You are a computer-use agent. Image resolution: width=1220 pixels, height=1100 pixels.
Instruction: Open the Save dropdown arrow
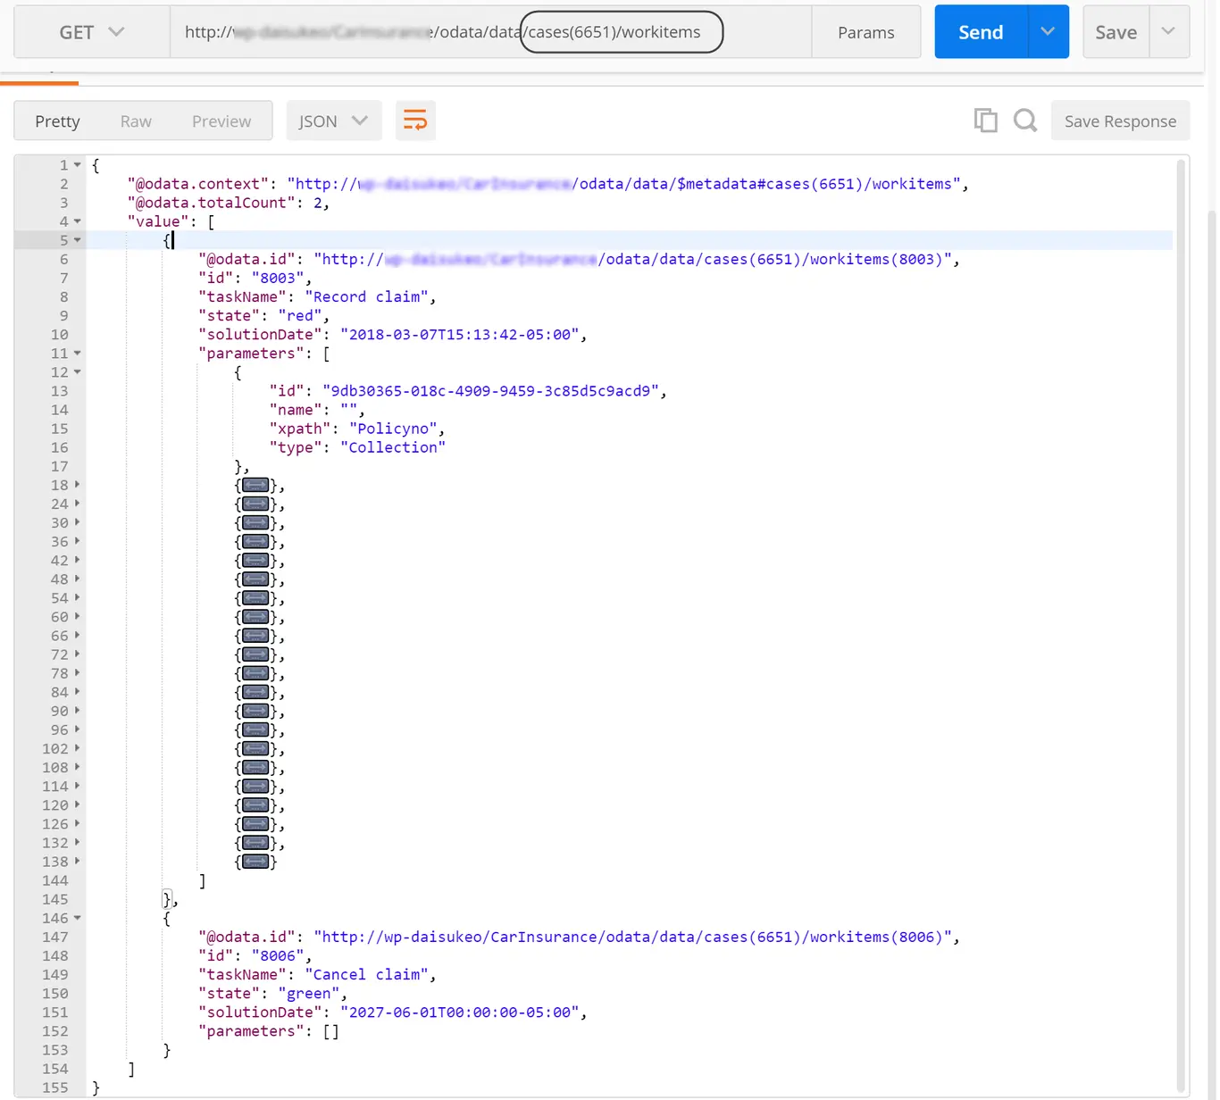click(x=1168, y=32)
